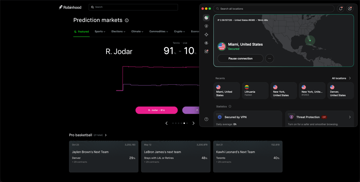360x182 pixels.
Task: Click the Secured by VPN card
Action: (248, 119)
